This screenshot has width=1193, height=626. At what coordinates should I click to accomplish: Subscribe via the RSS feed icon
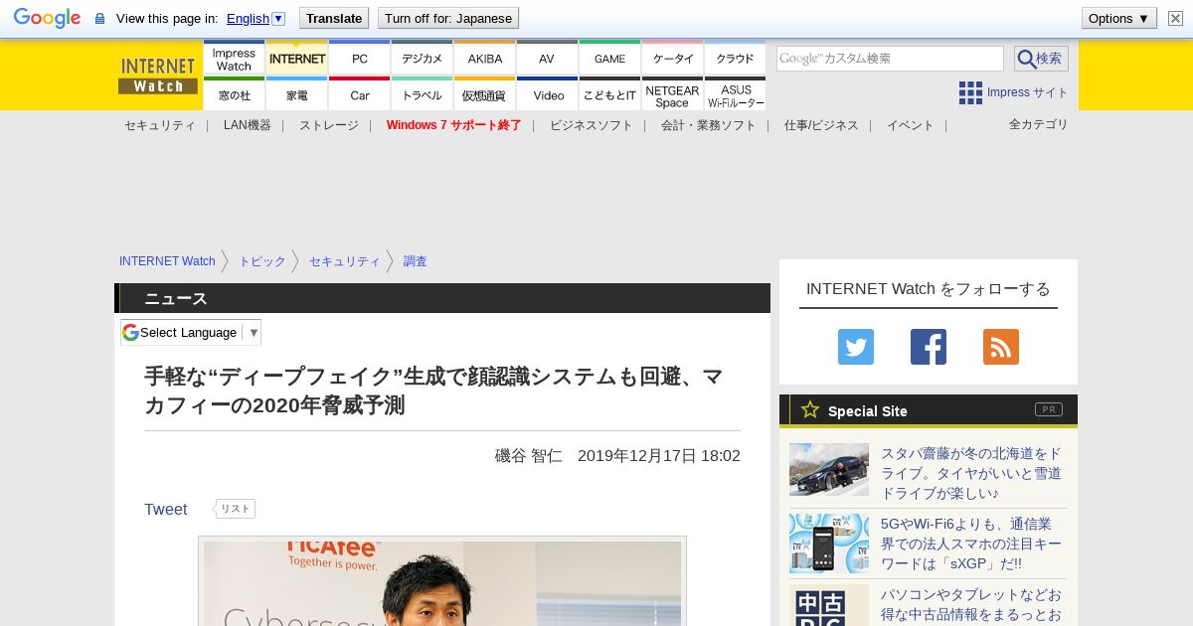point(1001,347)
